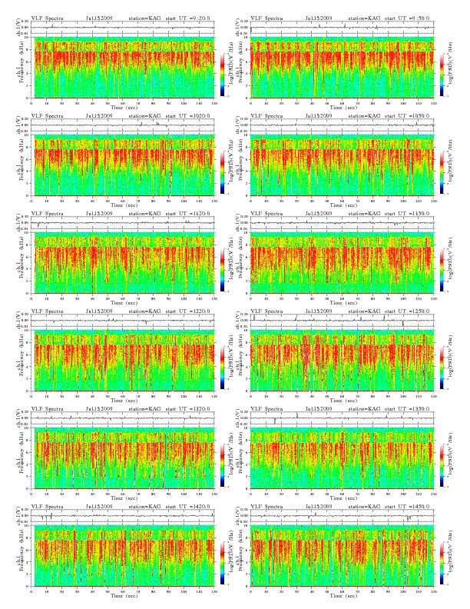Click 'Time (sec)' label under the 1320:0 panel
The height and width of the screenshot is (609, 470).
[124, 498]
